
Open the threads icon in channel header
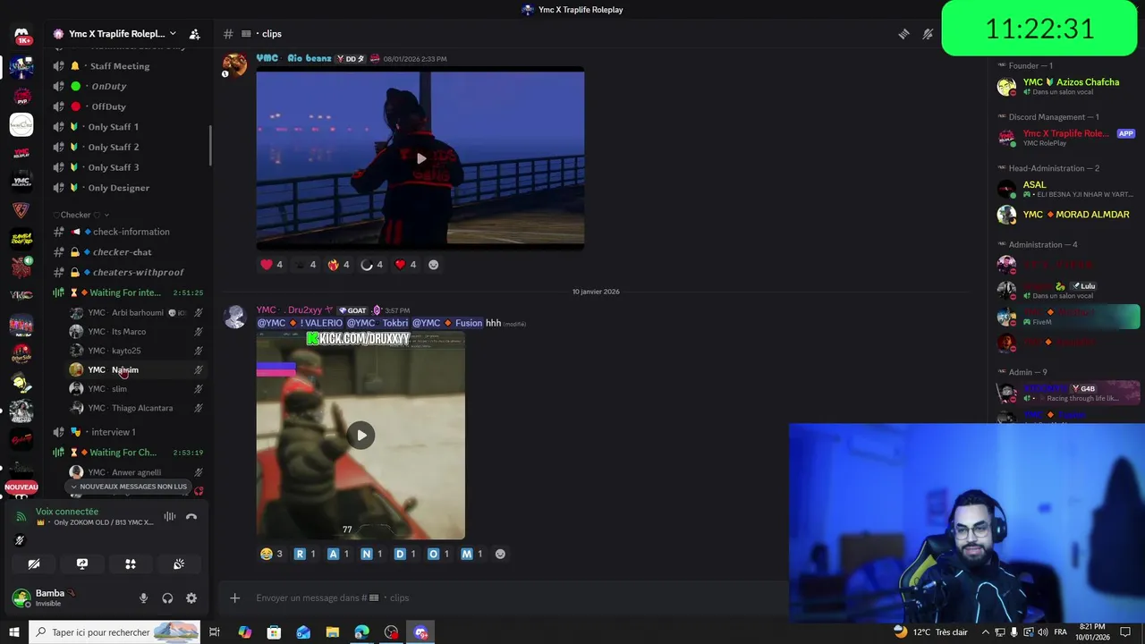pyautogui.click(x=903, y=34)
